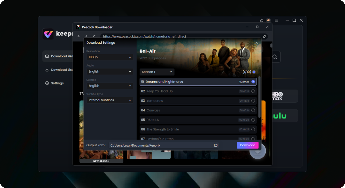This screenshot has height=188, width=345.
Task: Select episode 04 Canvass checkbox
Action: pyautogui.click(x=253, y=110)
